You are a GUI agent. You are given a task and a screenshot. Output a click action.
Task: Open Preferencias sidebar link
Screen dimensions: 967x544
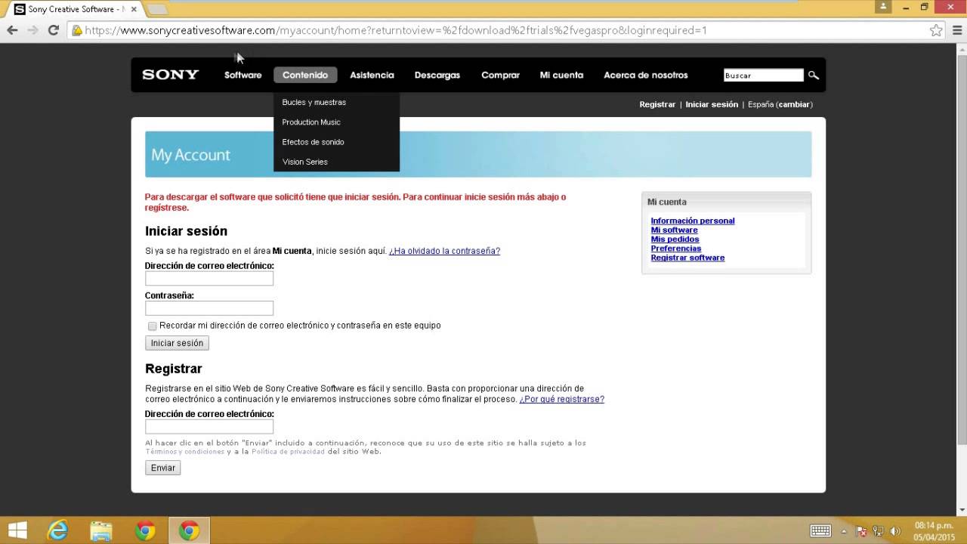point(676,248)
